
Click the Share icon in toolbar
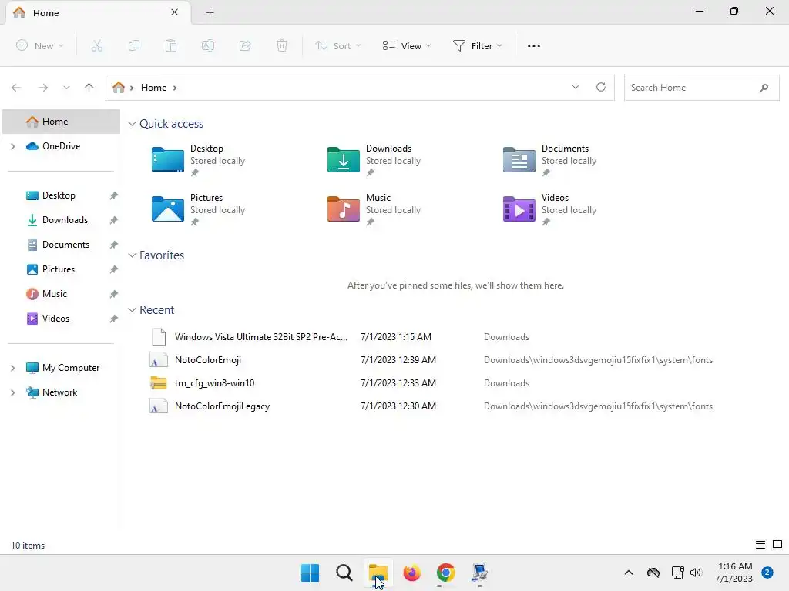[245, 45]
